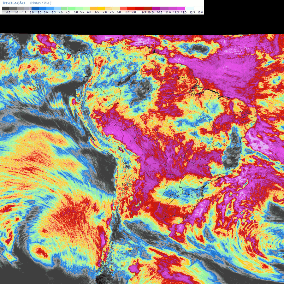This screenshot has height=284, width=284.
Task: Click legend value '1.0'
Action: (16, 12)
